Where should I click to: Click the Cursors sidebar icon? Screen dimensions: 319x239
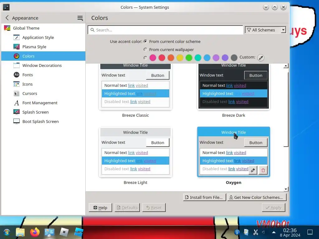tap(17, 93)
